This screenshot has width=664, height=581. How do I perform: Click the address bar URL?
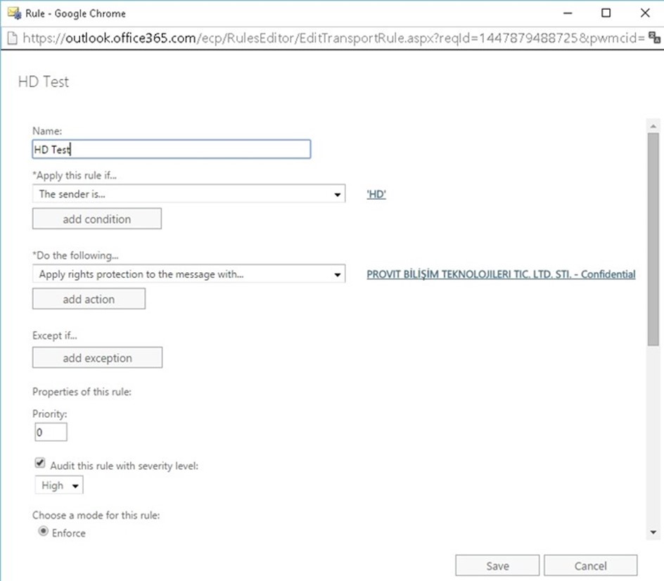tap(333, 38)
